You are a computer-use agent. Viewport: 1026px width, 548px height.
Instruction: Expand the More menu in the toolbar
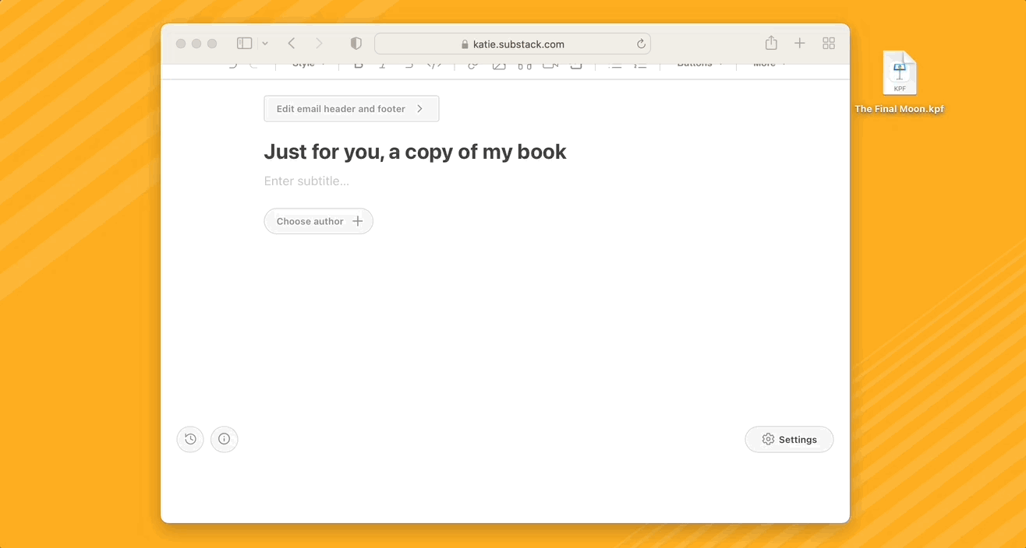click(766, 65)
